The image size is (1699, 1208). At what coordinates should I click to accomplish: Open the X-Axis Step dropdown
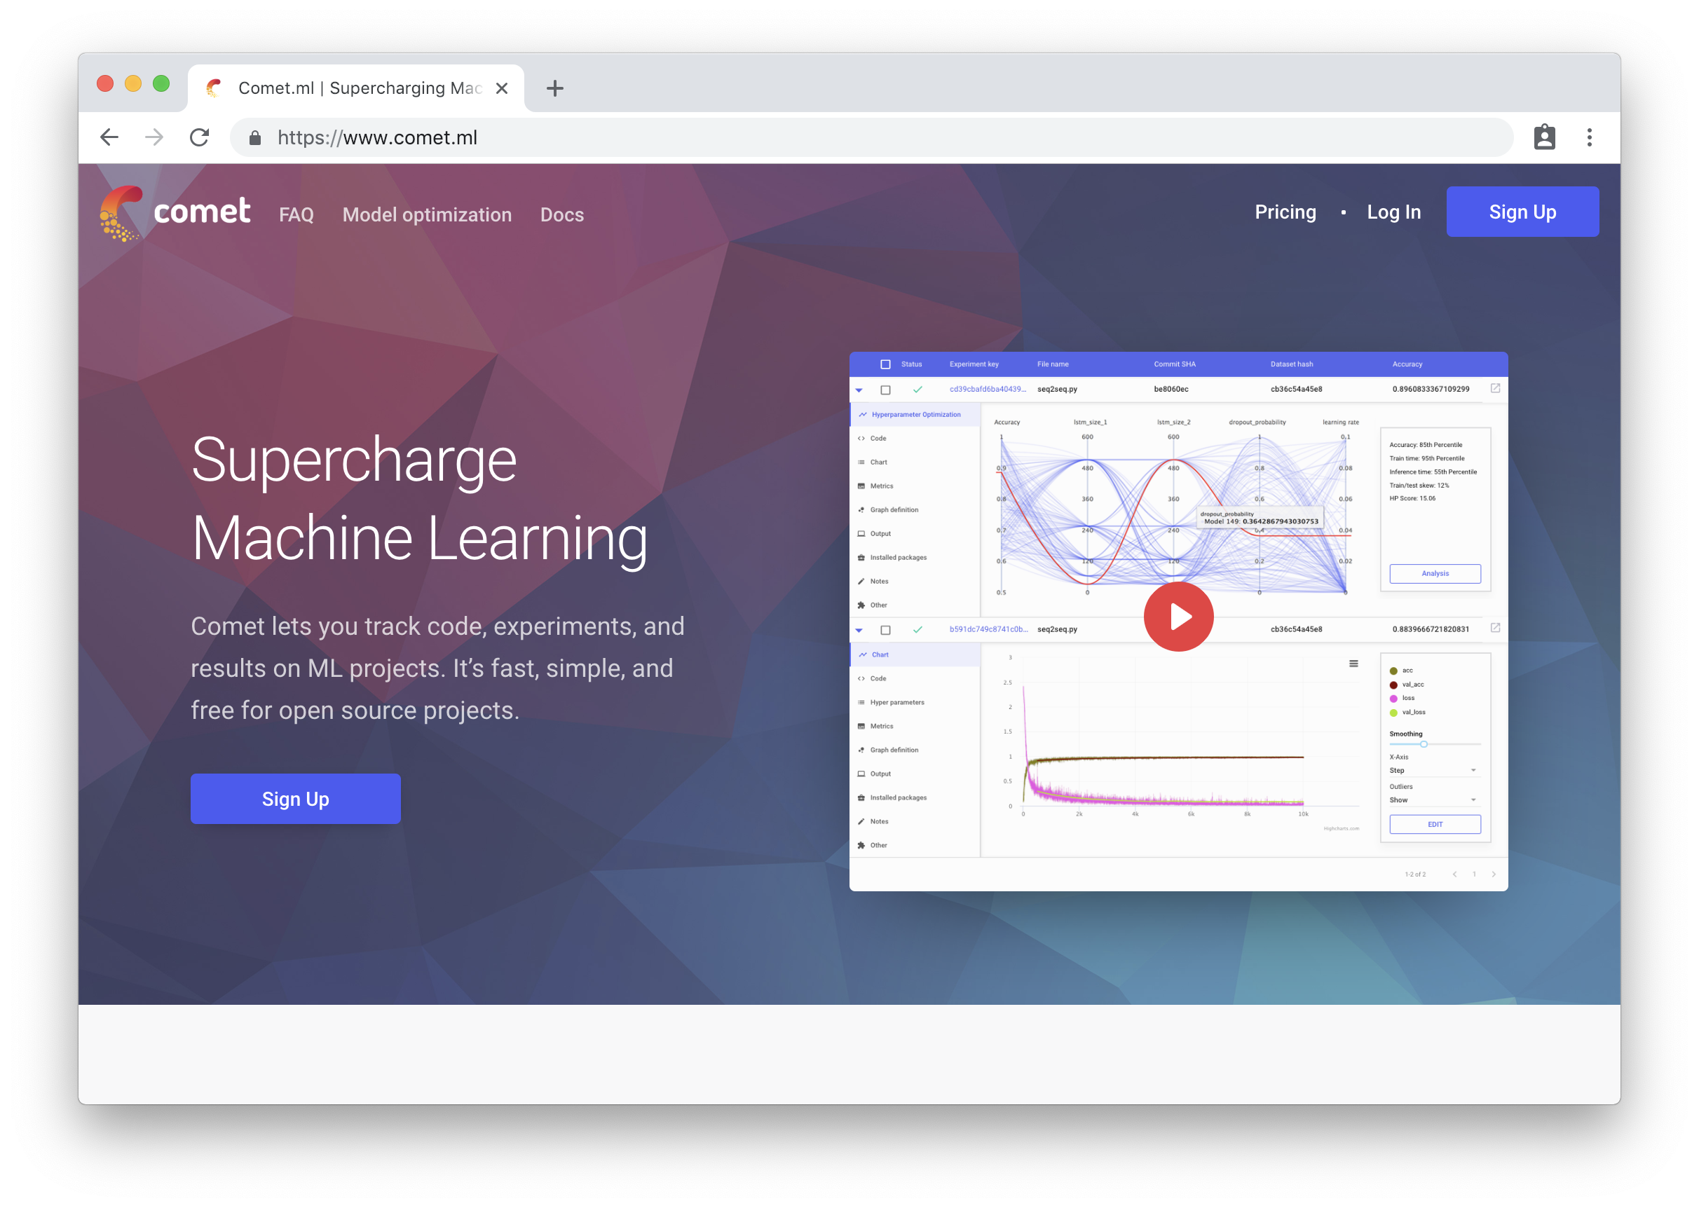(x=1434, y=770)
